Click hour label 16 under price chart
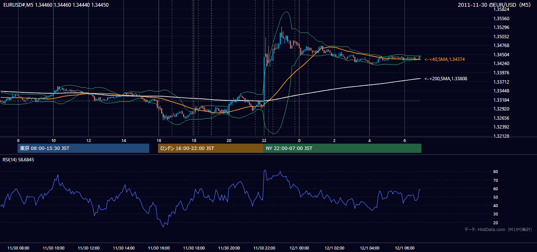The width and height of the screenshot is (537, 252). (x=159, y=140)
